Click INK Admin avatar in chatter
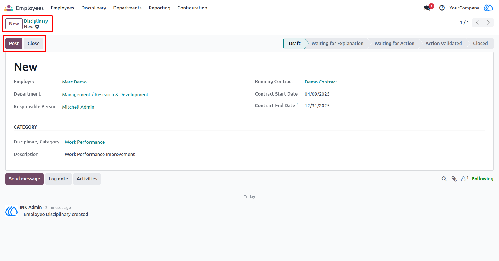 coord(12,211)
